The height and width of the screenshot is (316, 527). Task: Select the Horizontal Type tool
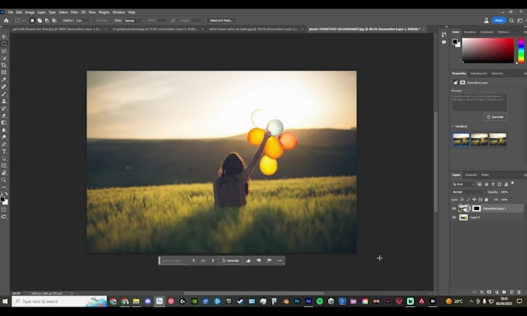4,152
